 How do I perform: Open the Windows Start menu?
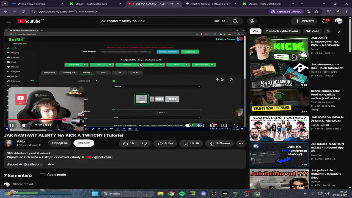[95, 194]
